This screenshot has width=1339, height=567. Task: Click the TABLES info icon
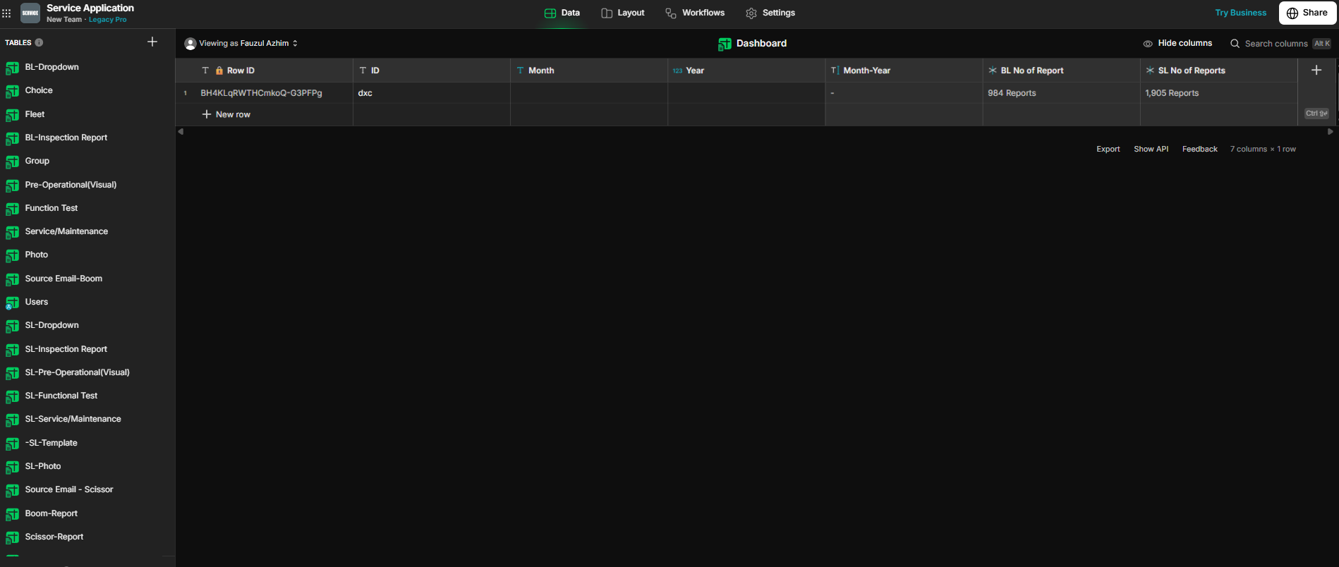(x=39, y=42)
